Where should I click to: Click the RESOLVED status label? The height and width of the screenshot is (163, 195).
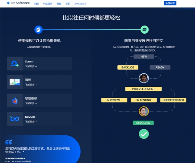coord(143,123)
